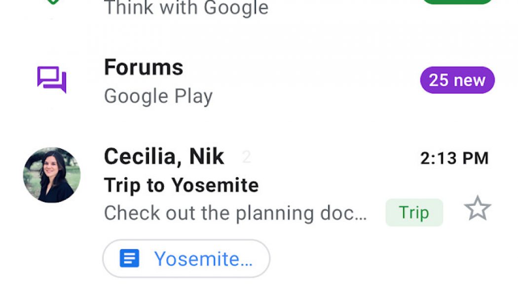Open the Google Docs icon on the attachment chip
This screenshot has height=296, width=518.
point(130,258)
